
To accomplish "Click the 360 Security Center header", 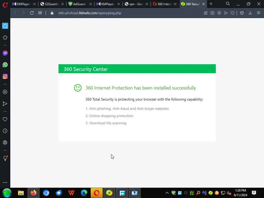I will click(137, 69).
